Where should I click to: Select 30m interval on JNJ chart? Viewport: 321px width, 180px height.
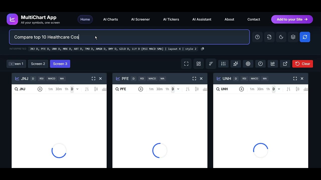[x=59, y=89]
